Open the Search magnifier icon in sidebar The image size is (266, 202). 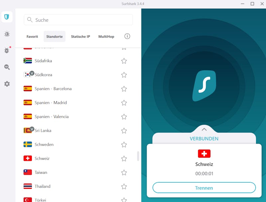tap(7, 67)
